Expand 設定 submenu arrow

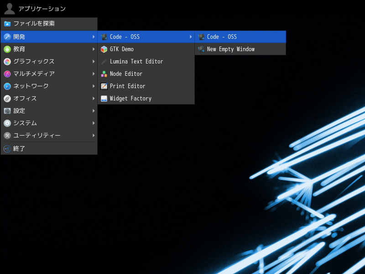point(94,111)
